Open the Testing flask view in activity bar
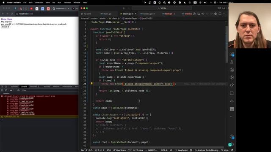Viewport: 271px width, 152px height. click(232, 62)
